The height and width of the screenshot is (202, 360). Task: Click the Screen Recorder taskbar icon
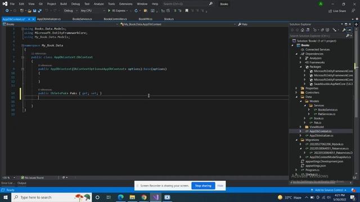coord(168,197)
